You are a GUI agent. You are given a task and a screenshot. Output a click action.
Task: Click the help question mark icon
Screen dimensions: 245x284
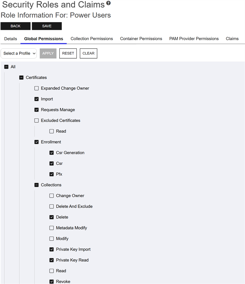(x=109, y=3)
